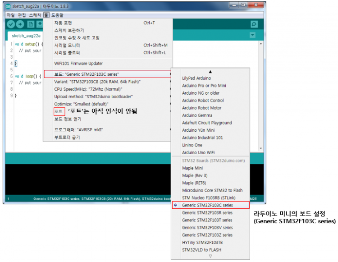Screen dimensions: 338x262
Task: Select Arduino NG or older board
Action: [x=210, y=93]
